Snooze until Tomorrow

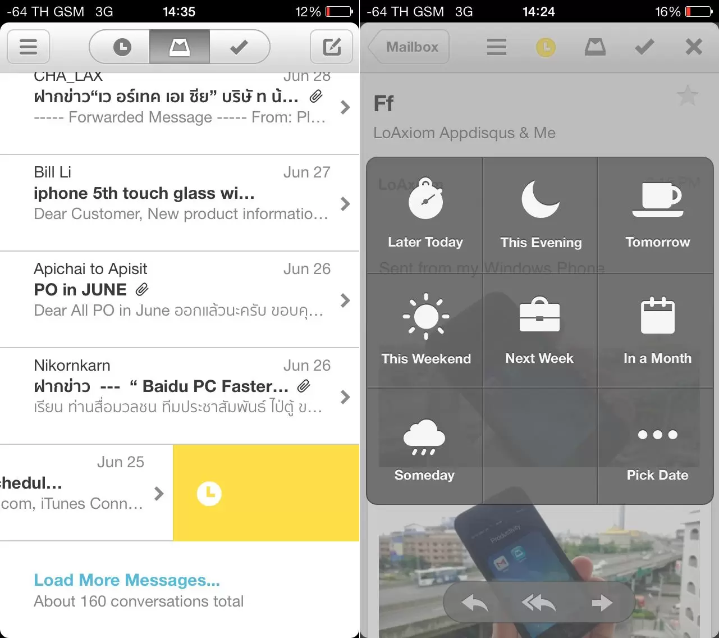coord(656,216)
